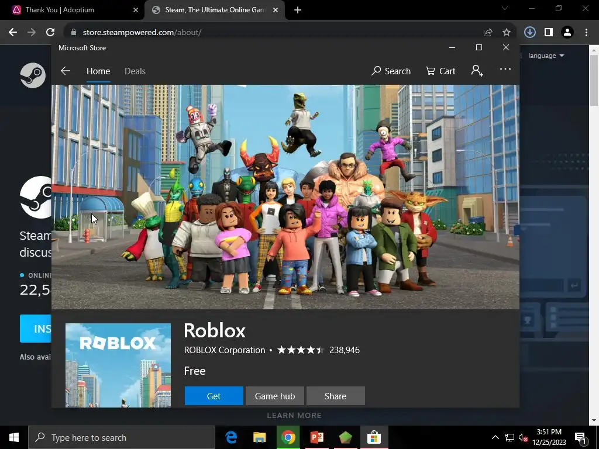
Task: Click the Chrome taskbar icon
Action: click(x=288, y=437)
